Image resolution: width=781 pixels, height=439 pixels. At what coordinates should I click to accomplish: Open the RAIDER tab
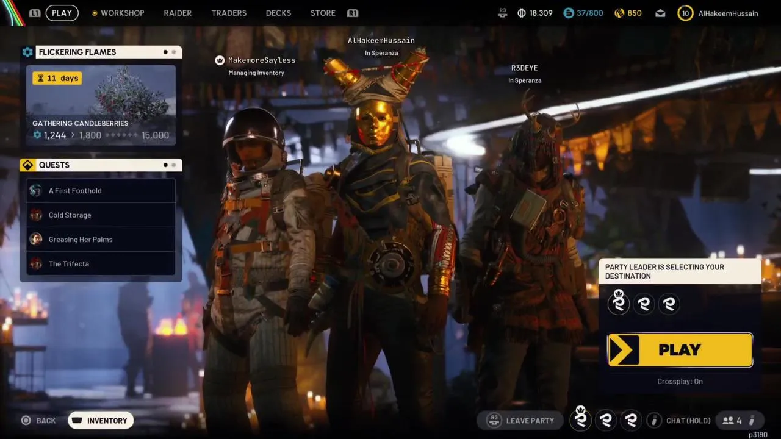178,13
